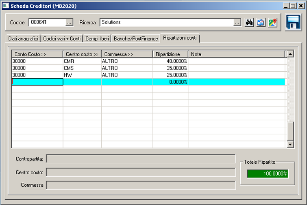Click the grid scrollbar down arrow

(x=290, y=144)
